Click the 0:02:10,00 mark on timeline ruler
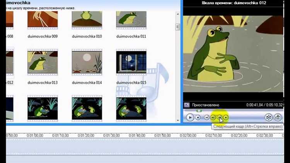This screenshot has height=163, width=290. pos(213,136)
